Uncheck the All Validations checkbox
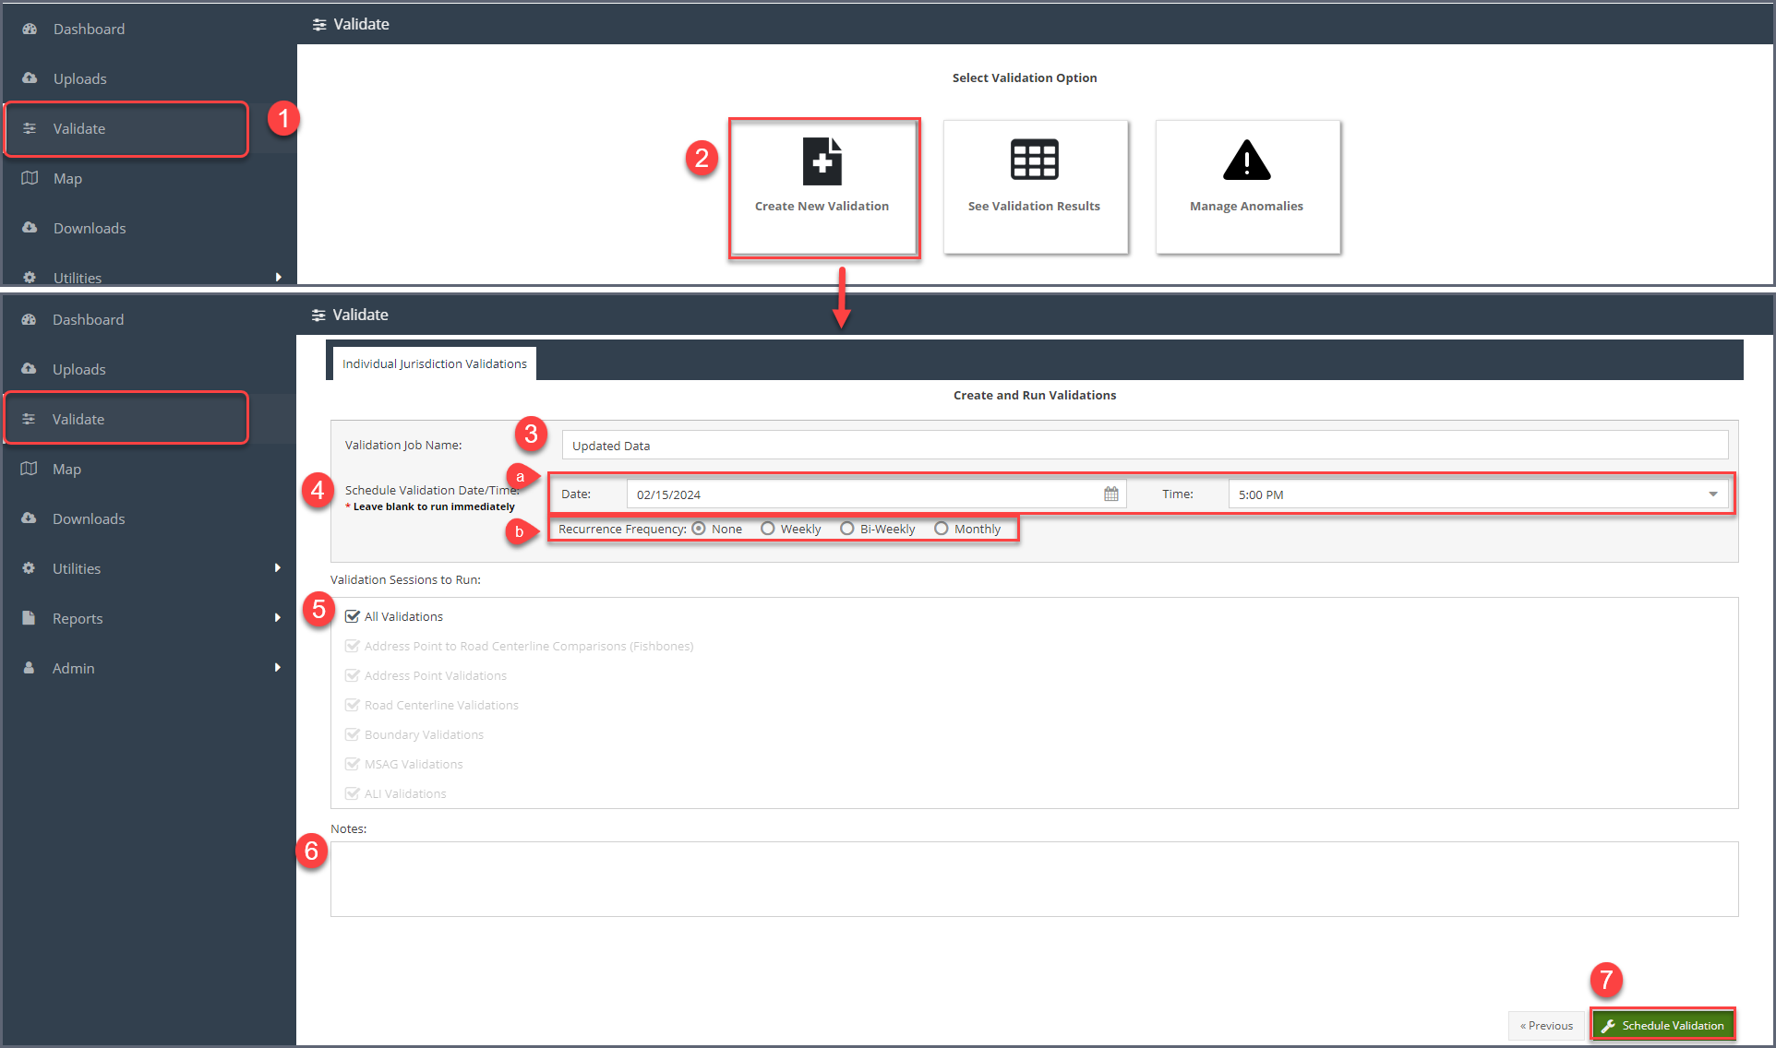 (353, 616)
